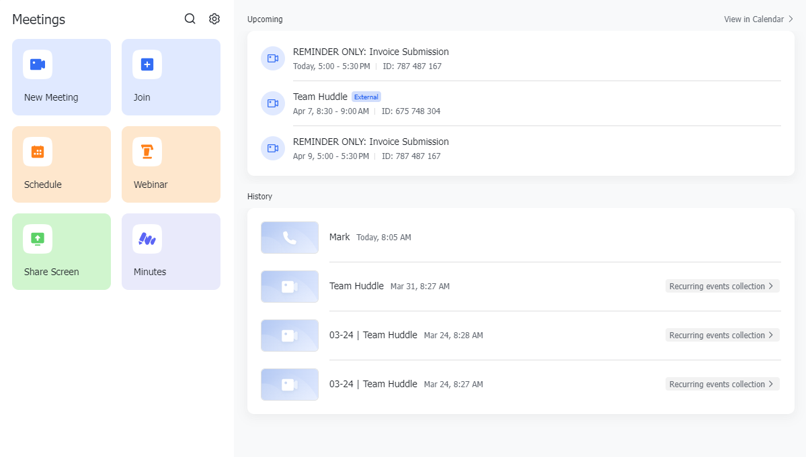This screenshot has width=806, height=457.
Task: Click the Schedule label
Action: point(42,185)
